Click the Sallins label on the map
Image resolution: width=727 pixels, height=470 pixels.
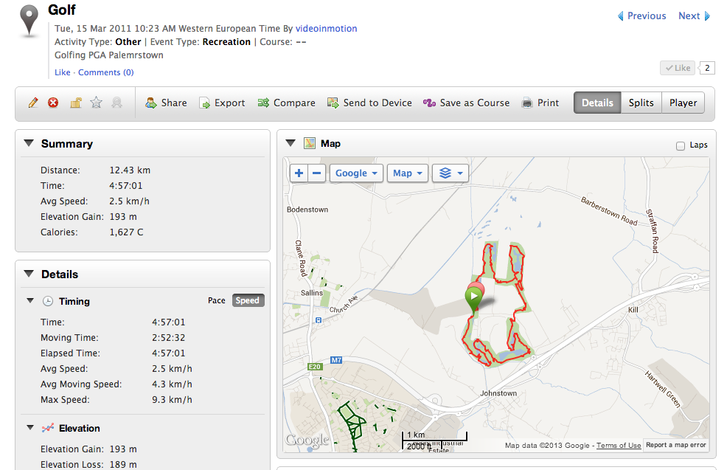312,293
